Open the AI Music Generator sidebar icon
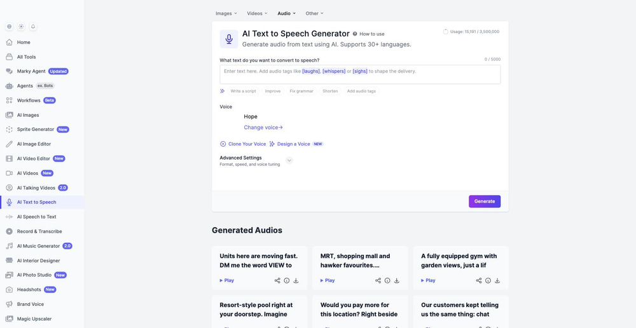Viewport: 636px width, 328px height. [10, 246]
